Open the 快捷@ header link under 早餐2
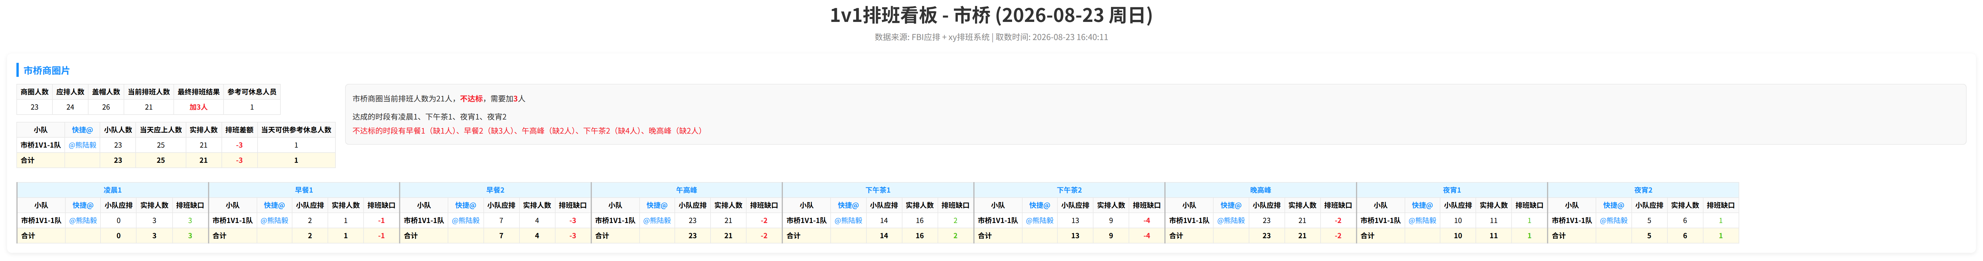 point(466,206)
